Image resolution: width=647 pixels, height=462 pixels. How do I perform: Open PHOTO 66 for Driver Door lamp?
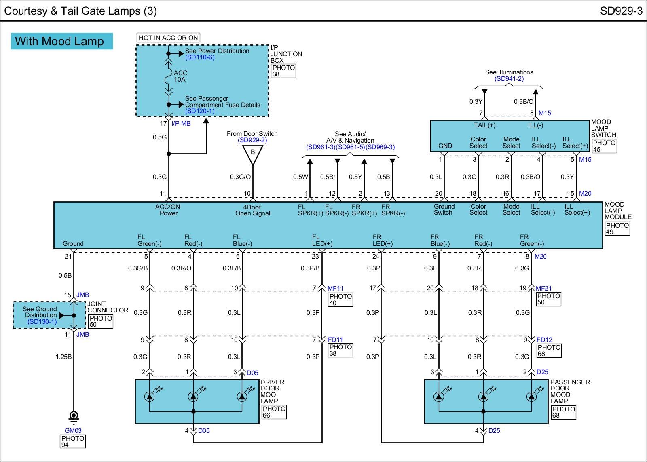coord(274,412)
